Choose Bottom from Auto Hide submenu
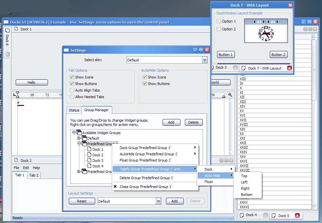This screenshot has width=322, height=223. 247,195
